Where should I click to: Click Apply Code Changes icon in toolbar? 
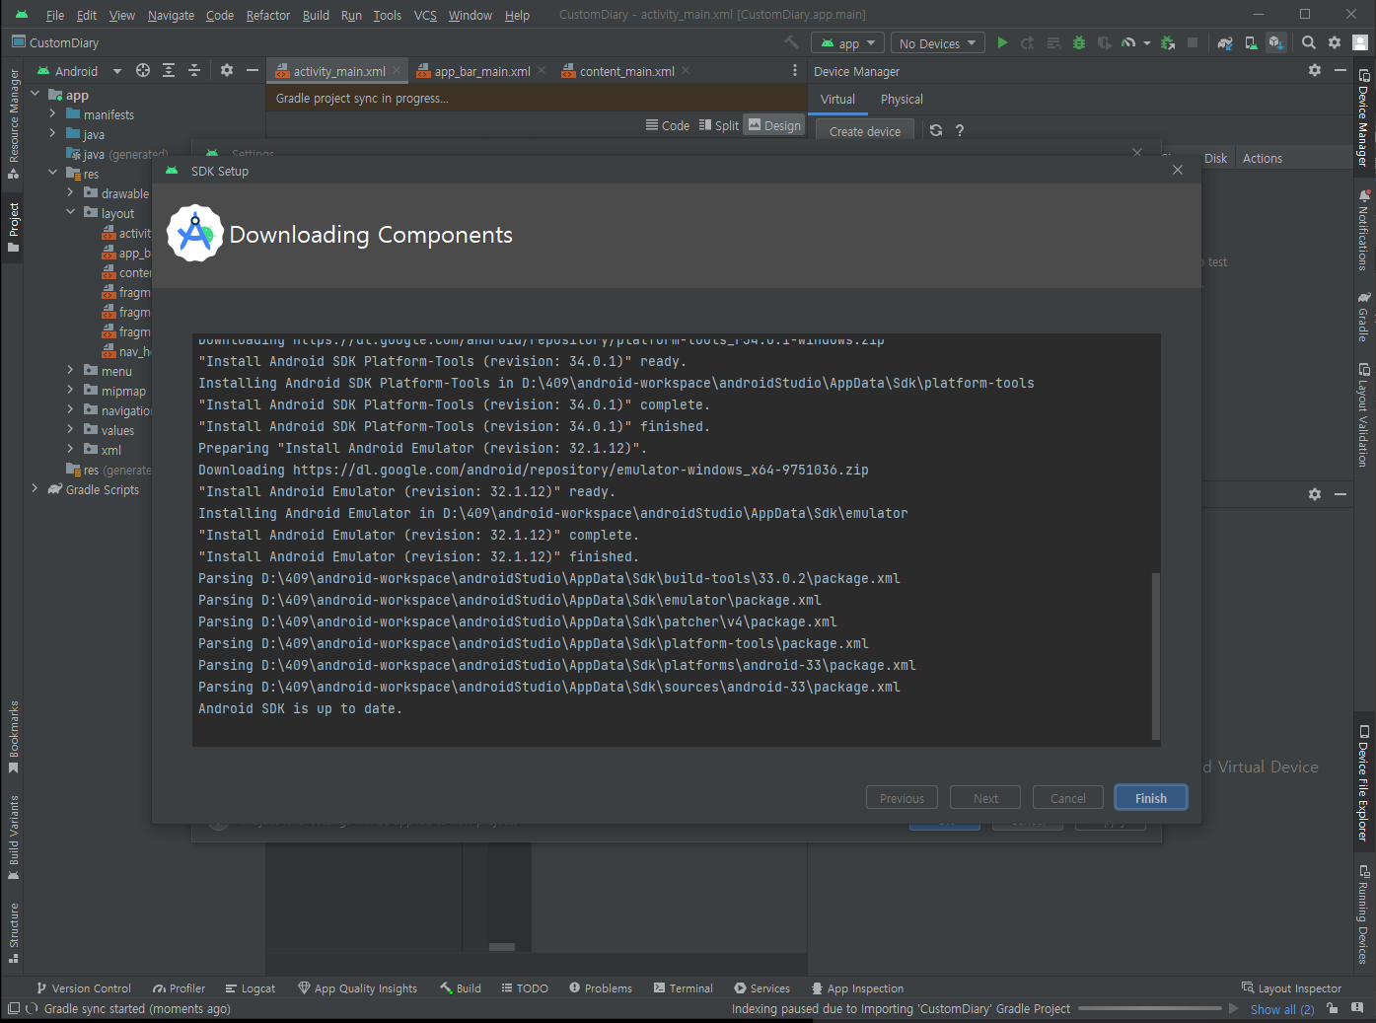pyautogui.click(x=1053, y=42)
